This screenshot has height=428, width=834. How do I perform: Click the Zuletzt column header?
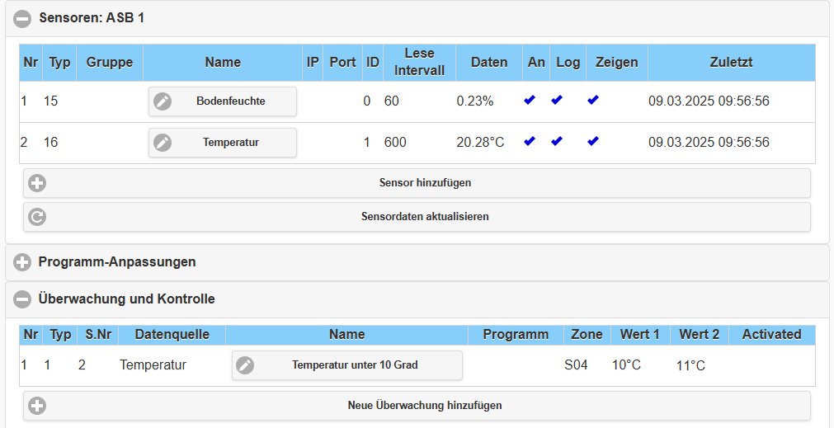(x=732, y=62)
